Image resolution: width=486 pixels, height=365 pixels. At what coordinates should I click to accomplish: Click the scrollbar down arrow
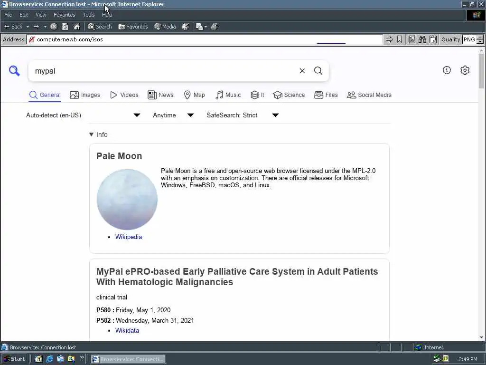(x=481, y=337)
